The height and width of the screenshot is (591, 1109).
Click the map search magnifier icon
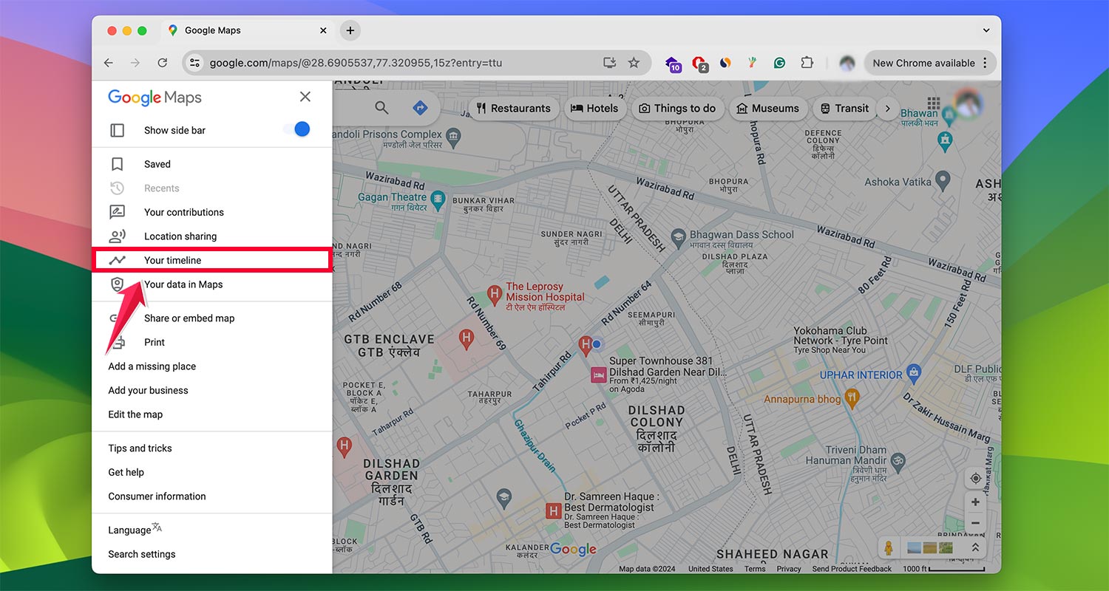(381, 108)
